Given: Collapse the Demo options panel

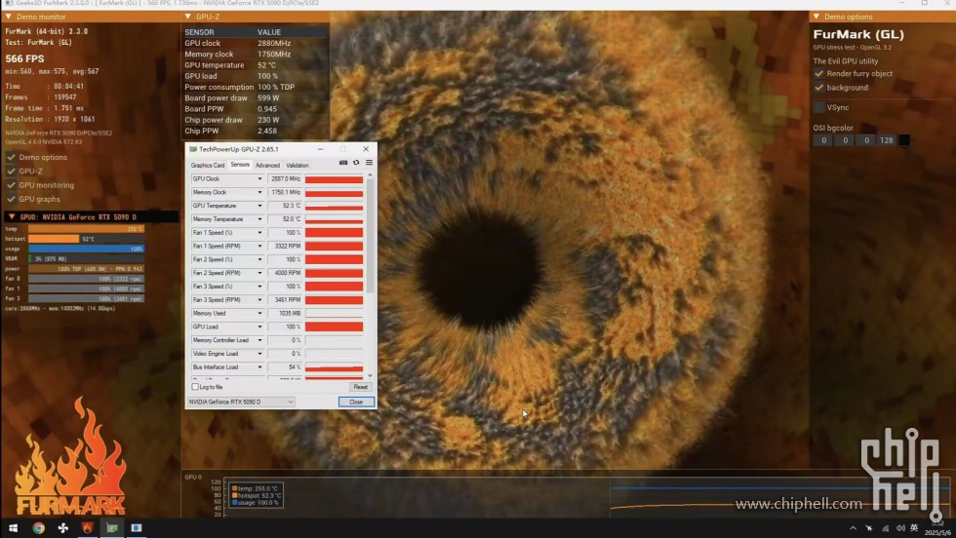Looking at the screenshot, I should click(817, 17).
